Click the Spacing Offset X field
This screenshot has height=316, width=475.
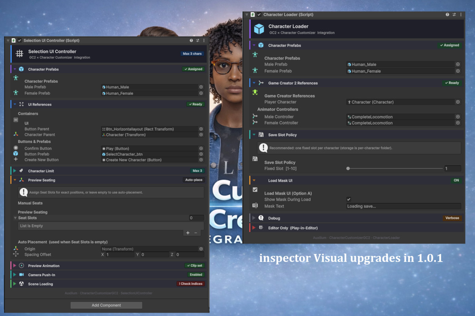[x=120, y=255]
